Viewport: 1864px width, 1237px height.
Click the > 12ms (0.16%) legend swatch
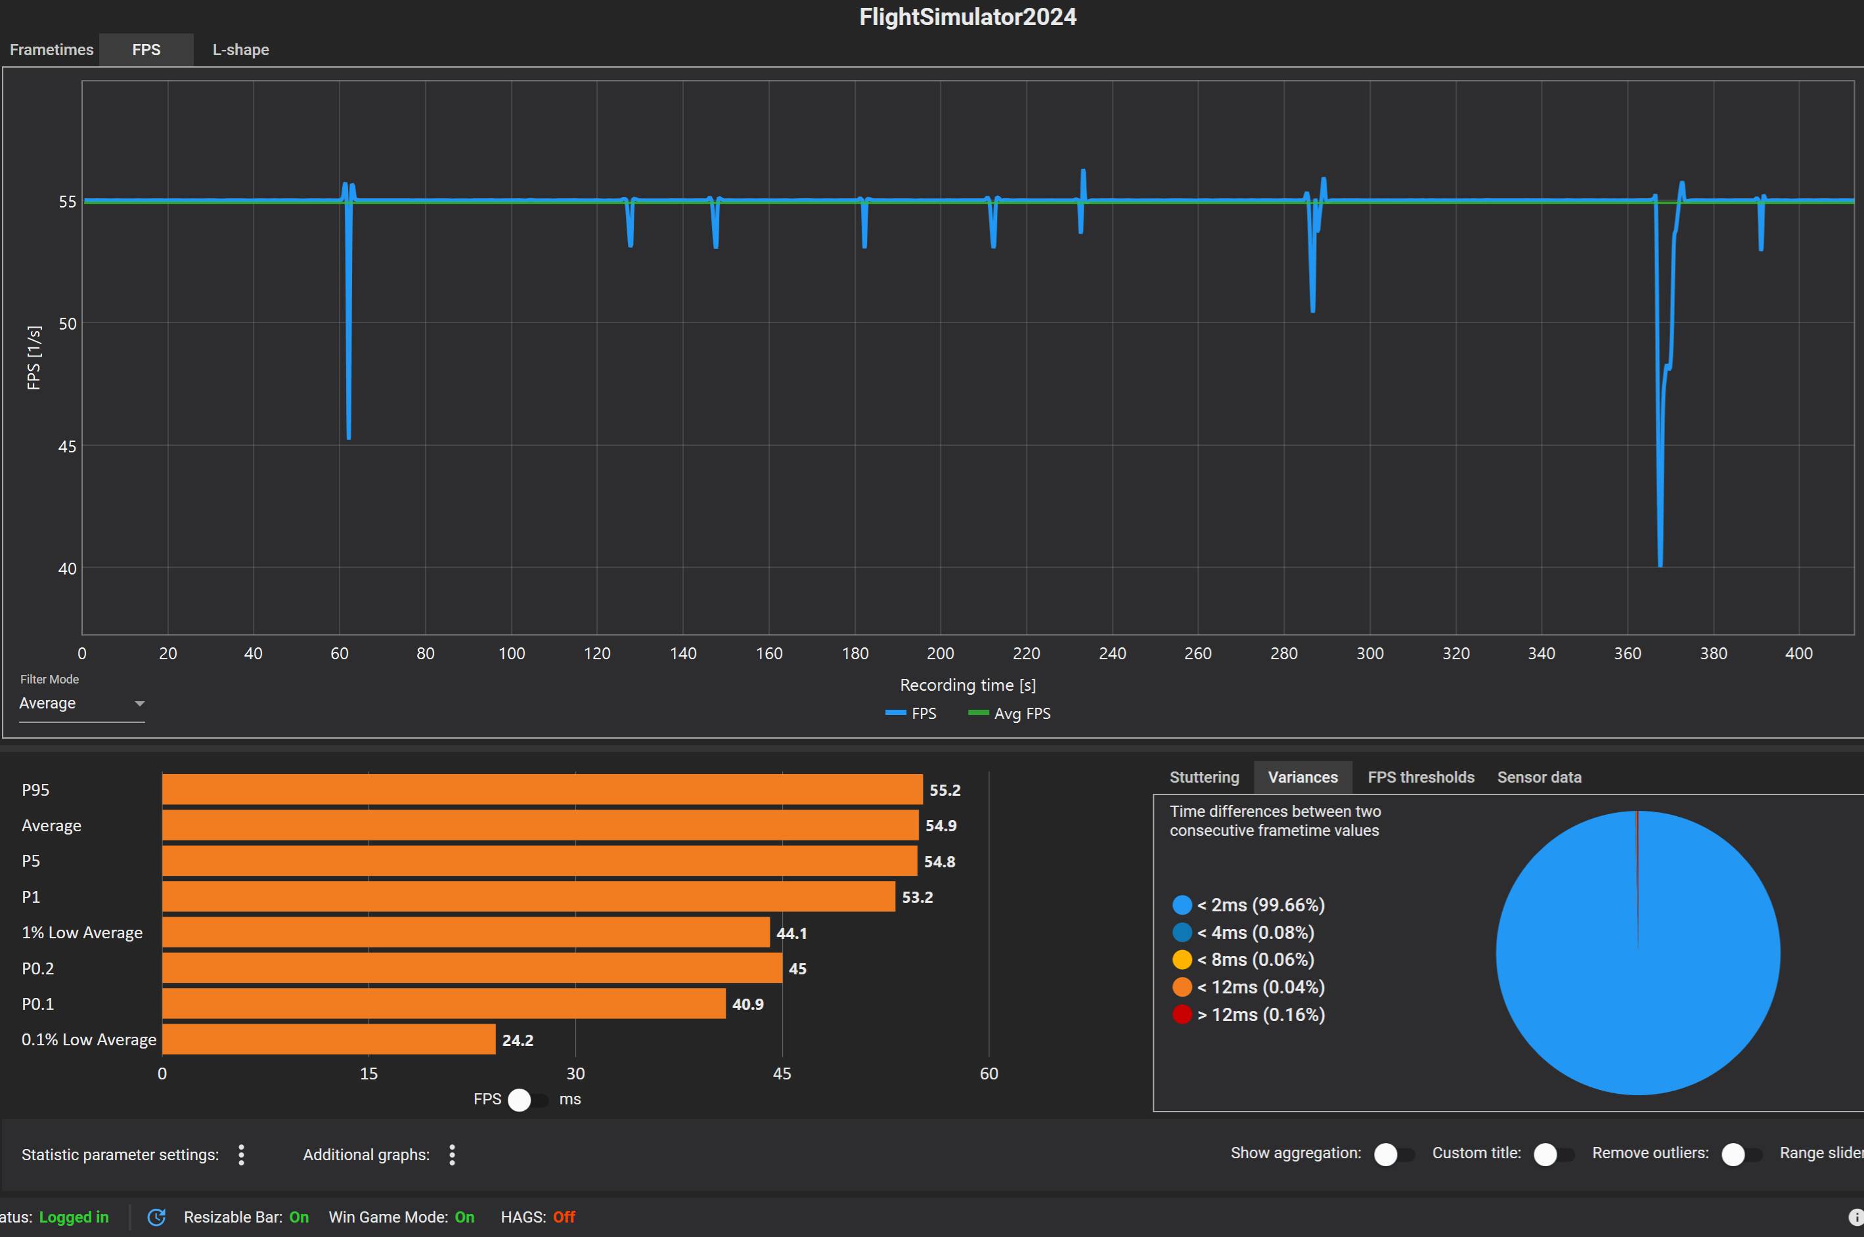pos(1182,1014)
